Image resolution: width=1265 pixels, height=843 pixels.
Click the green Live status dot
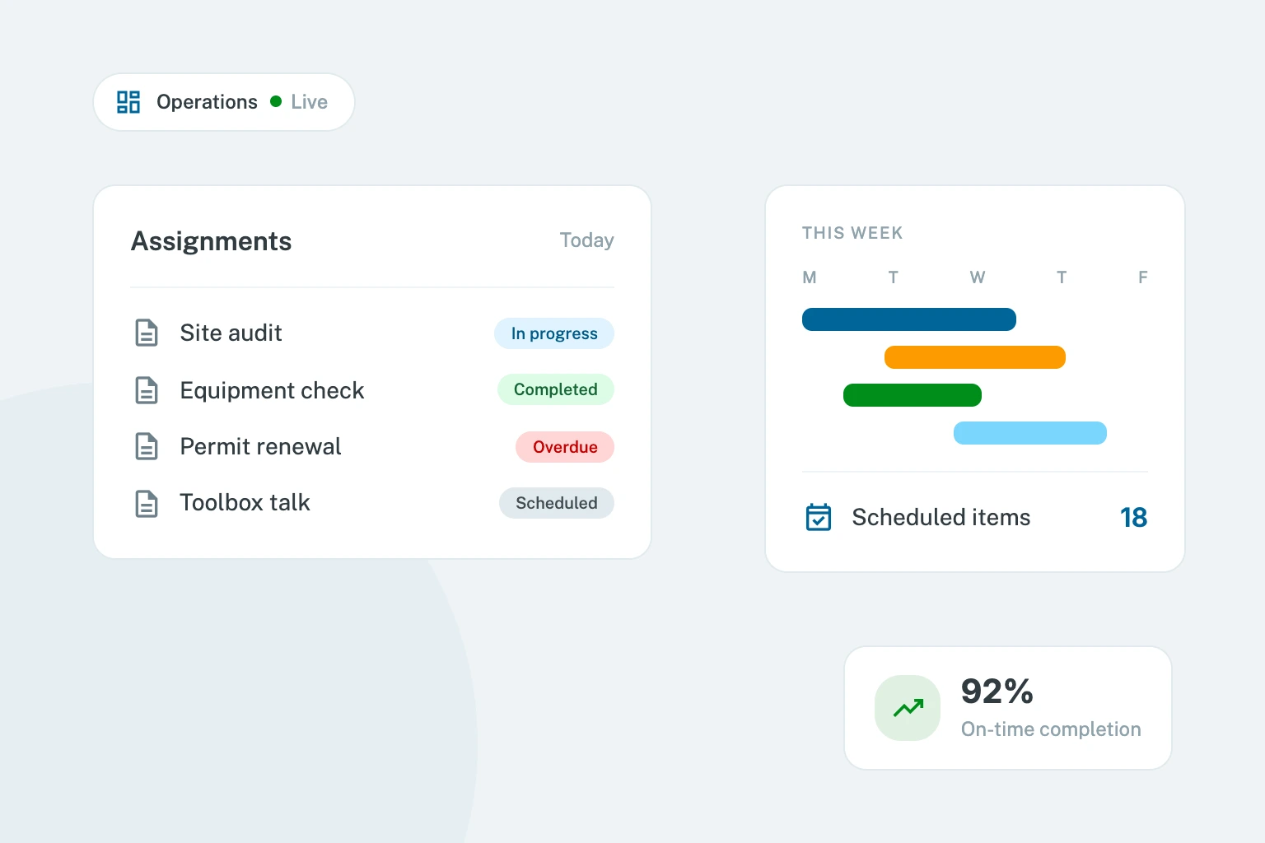coord(276,101)
